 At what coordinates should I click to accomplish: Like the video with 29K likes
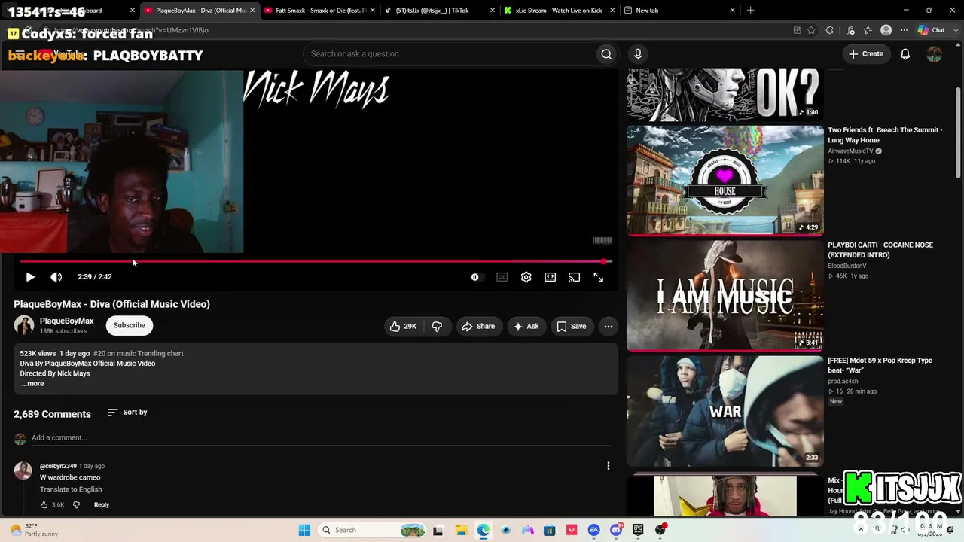tap(403, 326)
